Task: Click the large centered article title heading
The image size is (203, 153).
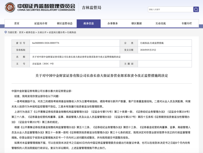Action: point(101,76)
